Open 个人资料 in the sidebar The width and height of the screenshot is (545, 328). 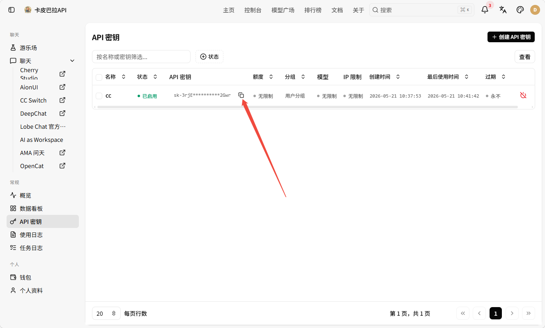click(x=43, y=290)
